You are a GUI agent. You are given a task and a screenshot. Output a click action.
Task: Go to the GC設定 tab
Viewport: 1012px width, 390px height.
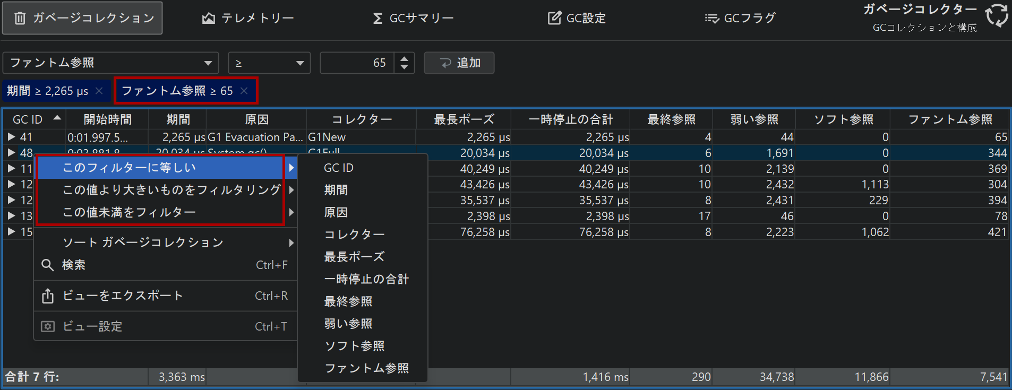577,19
